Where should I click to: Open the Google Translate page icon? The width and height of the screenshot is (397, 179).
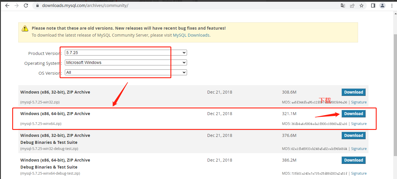pos(343,6)
